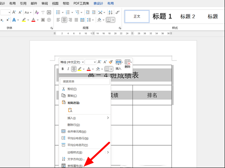Apply bullet list from ribbon

(x=58, y=12)
